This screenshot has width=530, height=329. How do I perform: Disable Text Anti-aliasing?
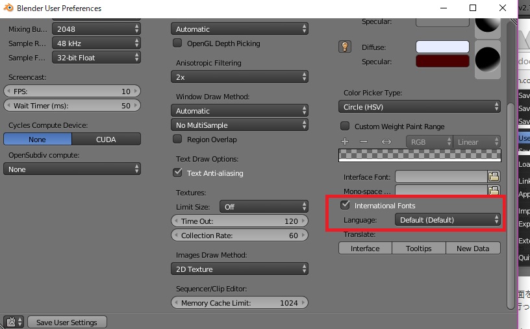177,173
